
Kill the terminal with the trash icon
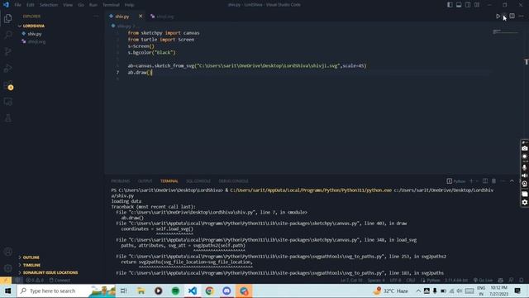point(494,181)
